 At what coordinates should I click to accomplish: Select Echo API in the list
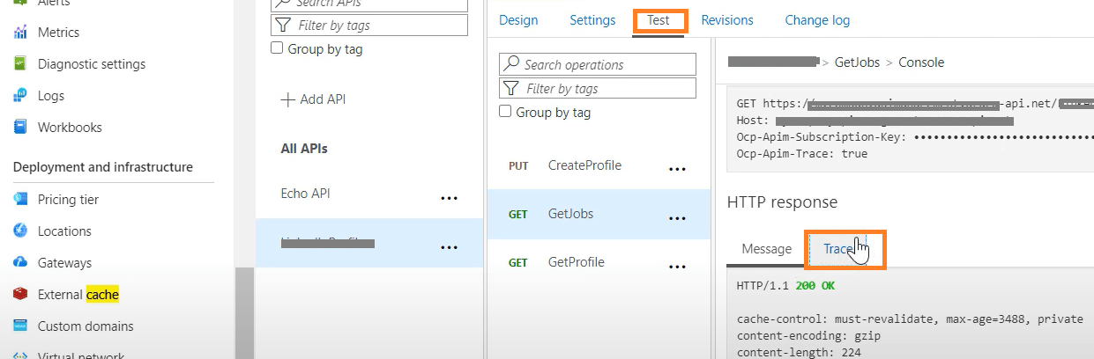click(x=305, y=194)
